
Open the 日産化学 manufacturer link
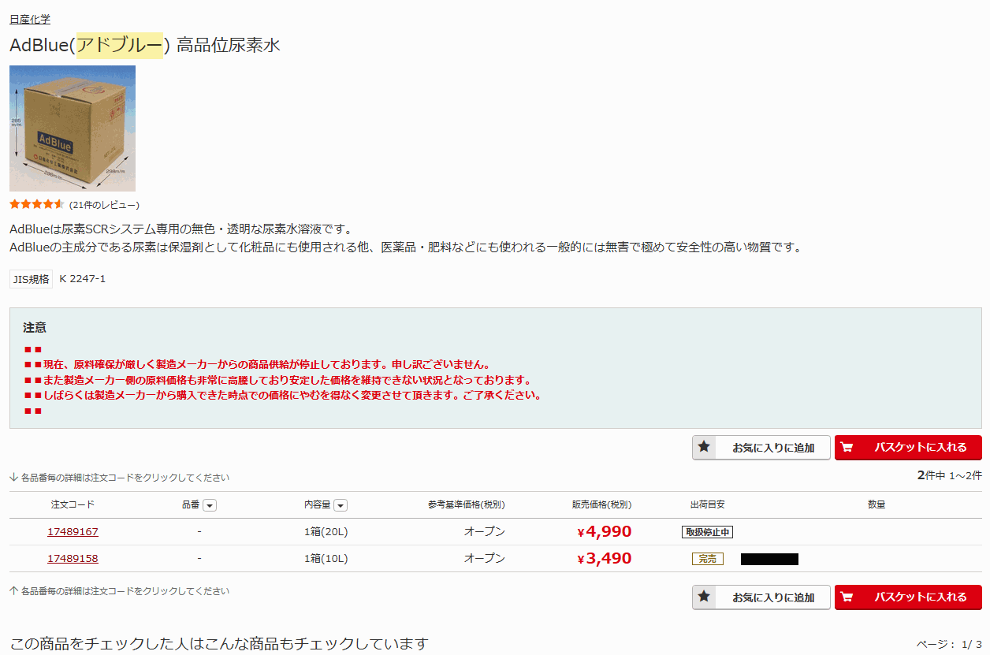(30, 20)
